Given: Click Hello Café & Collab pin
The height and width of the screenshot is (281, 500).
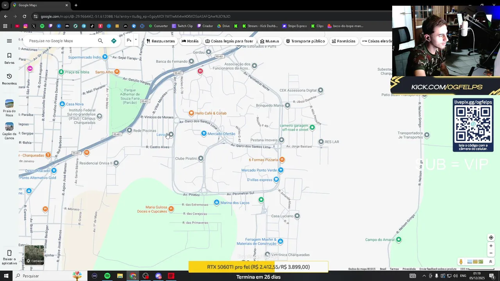Looking at the screenshot, I should click(x=191, y=113).
